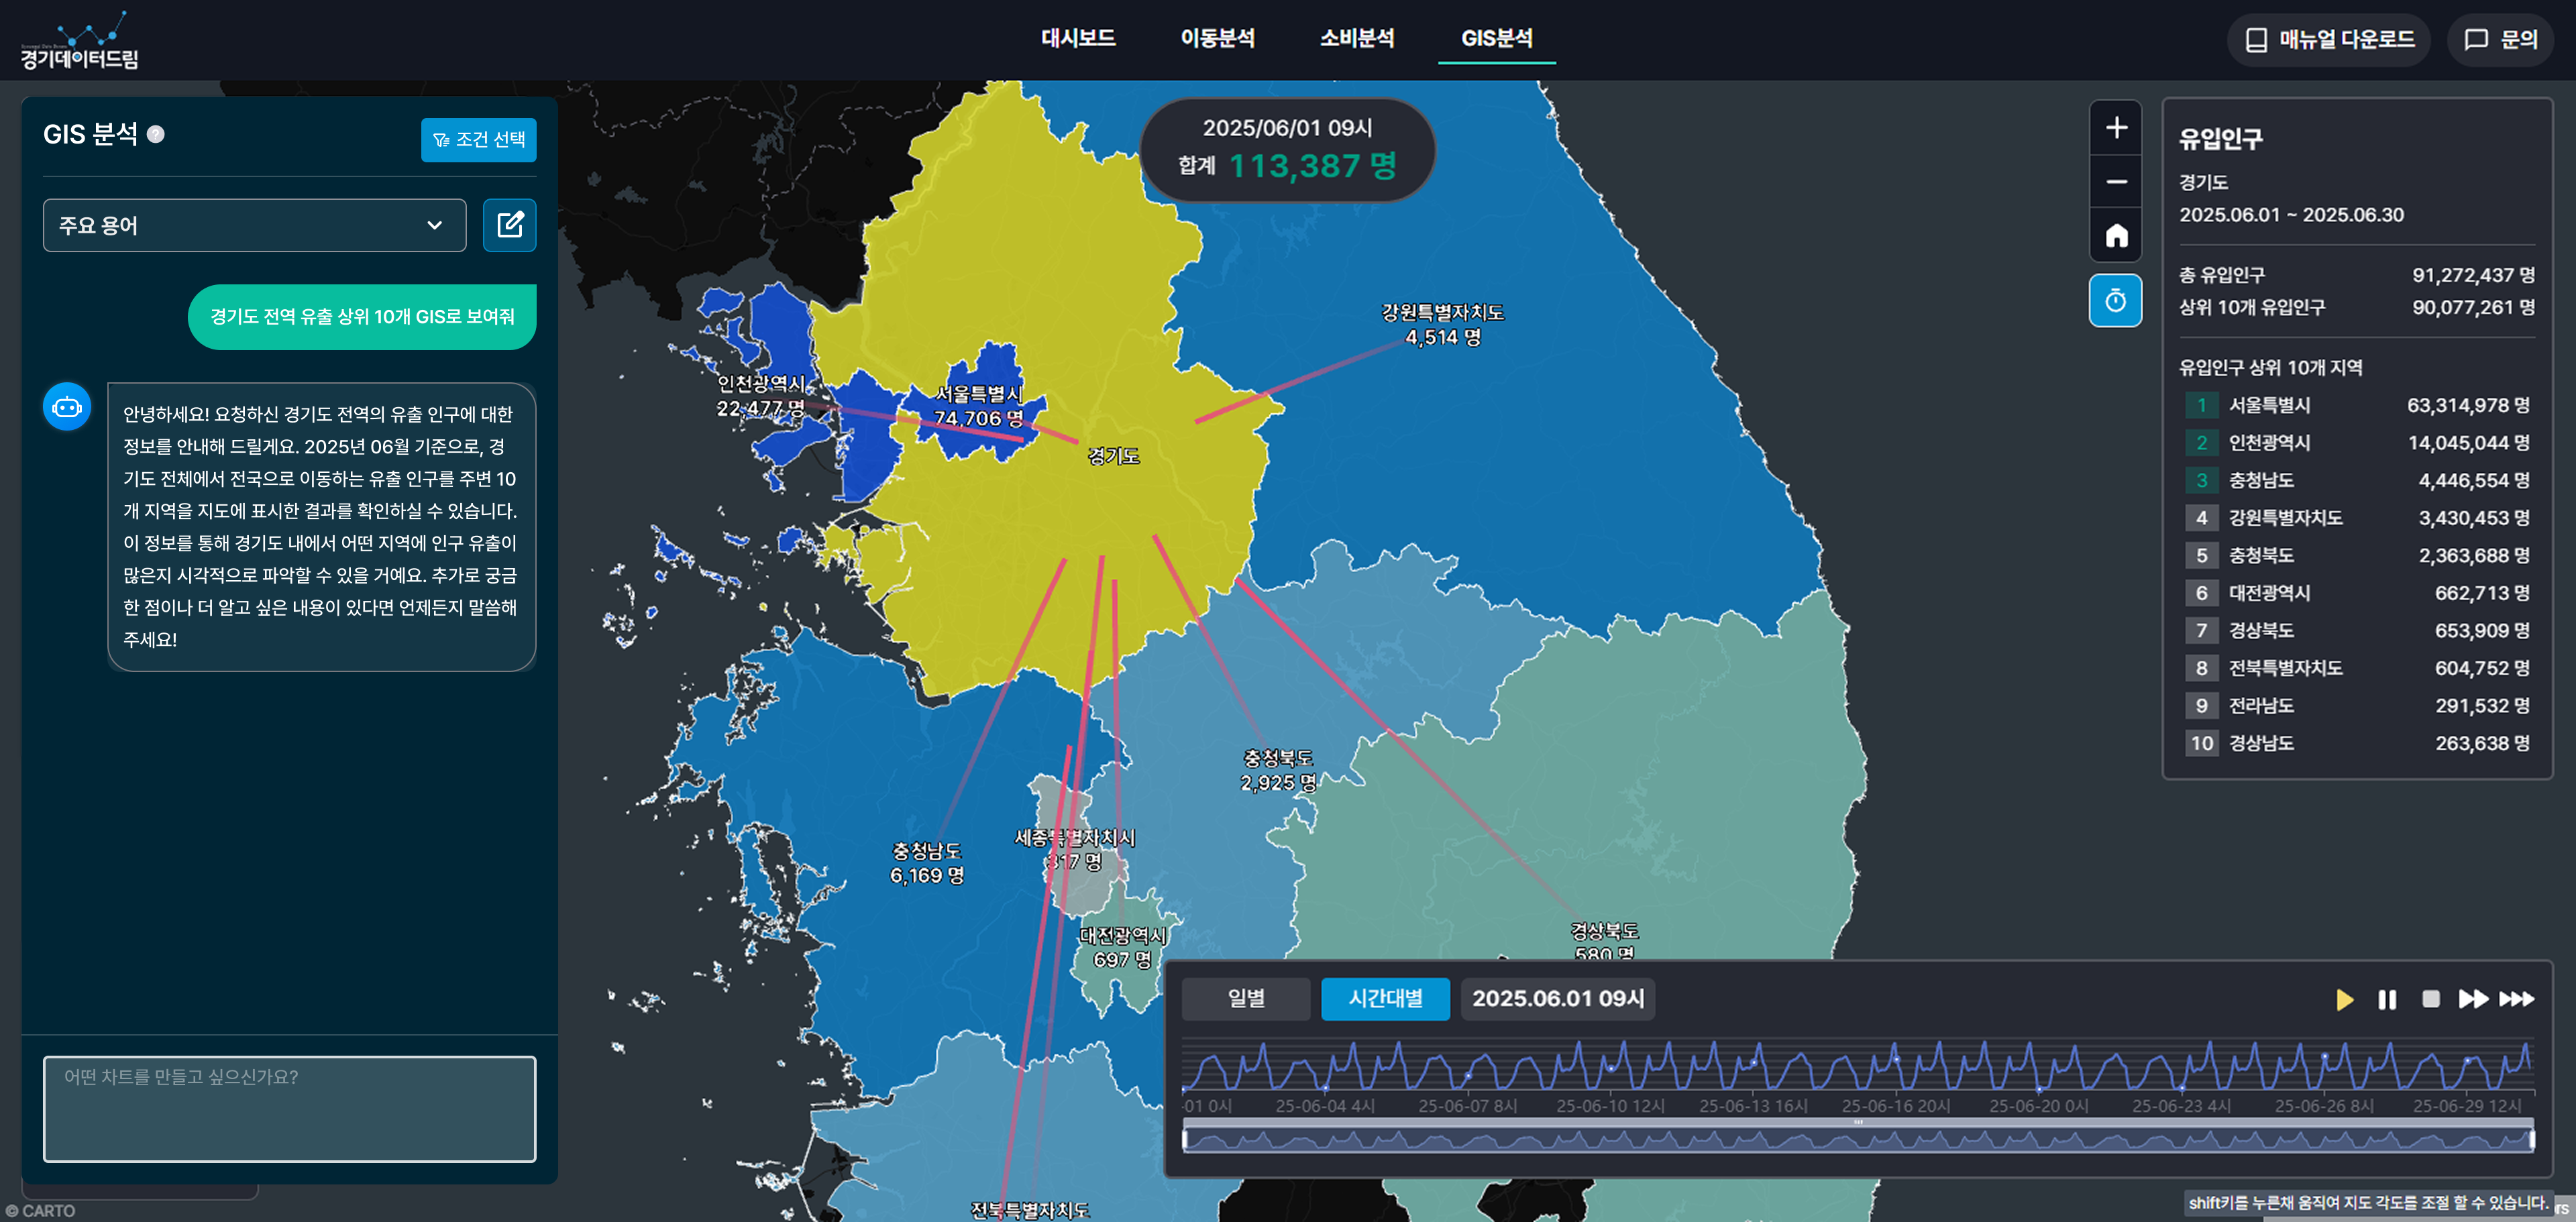Click 대전광역시 697 명 map label
2576x1222 pixels.
pyautogui.click(x=1123, y=947)
